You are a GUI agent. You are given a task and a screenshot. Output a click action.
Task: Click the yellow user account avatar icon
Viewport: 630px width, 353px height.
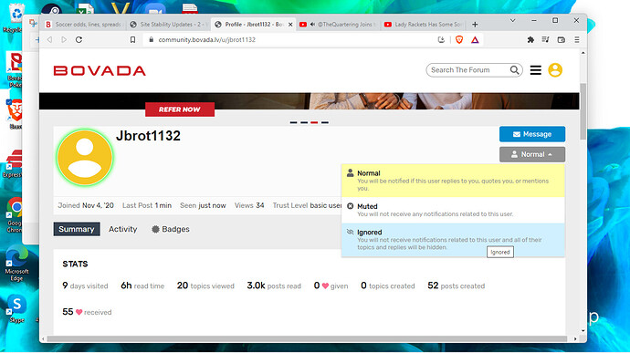pyautogui.click(x=555, y=70)
